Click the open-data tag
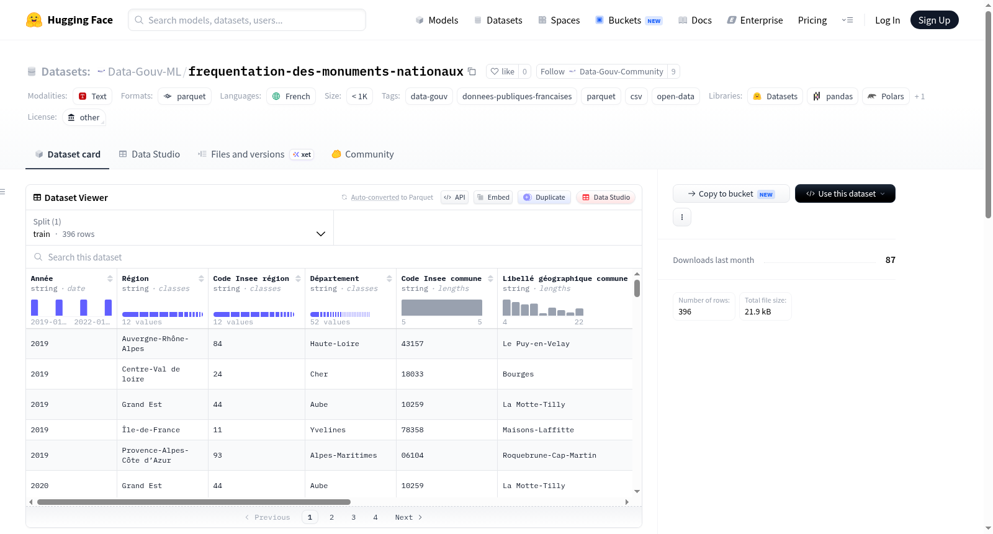 click(x=675, y=96)
